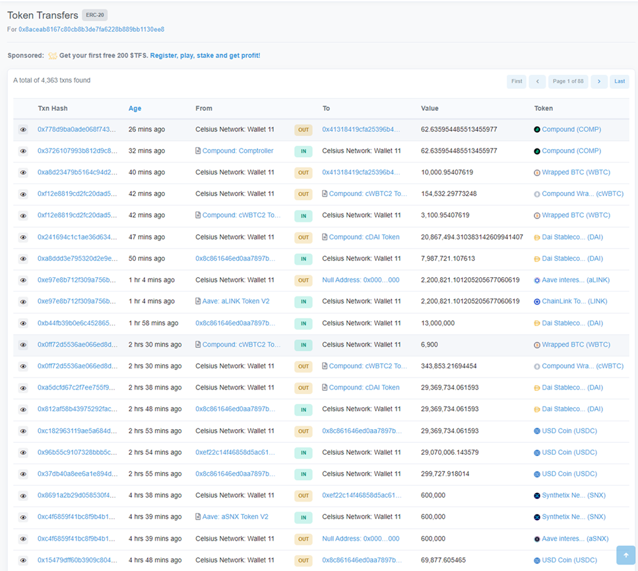The height and width of the screenshot is (571, 638).
Task: Click the previous page arrow button
Action: click(x=538, y=81)
